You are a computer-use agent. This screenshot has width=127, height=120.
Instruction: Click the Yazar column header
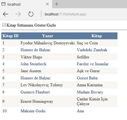[48, 36]
